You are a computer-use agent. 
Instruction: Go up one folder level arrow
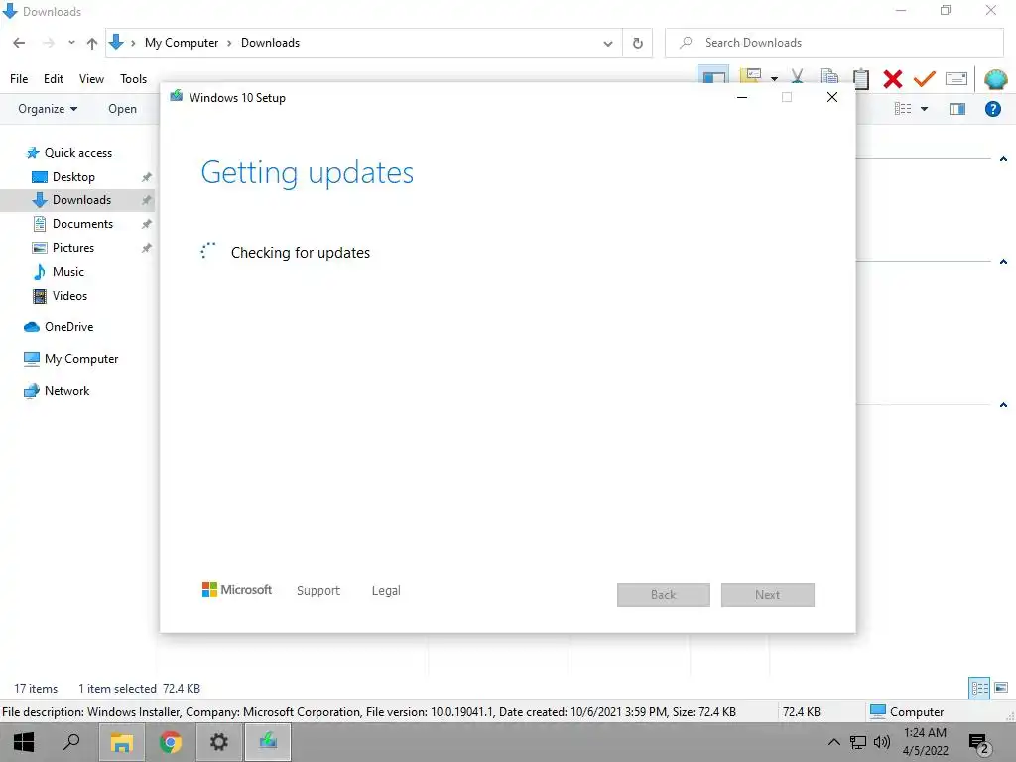point(92,44)
